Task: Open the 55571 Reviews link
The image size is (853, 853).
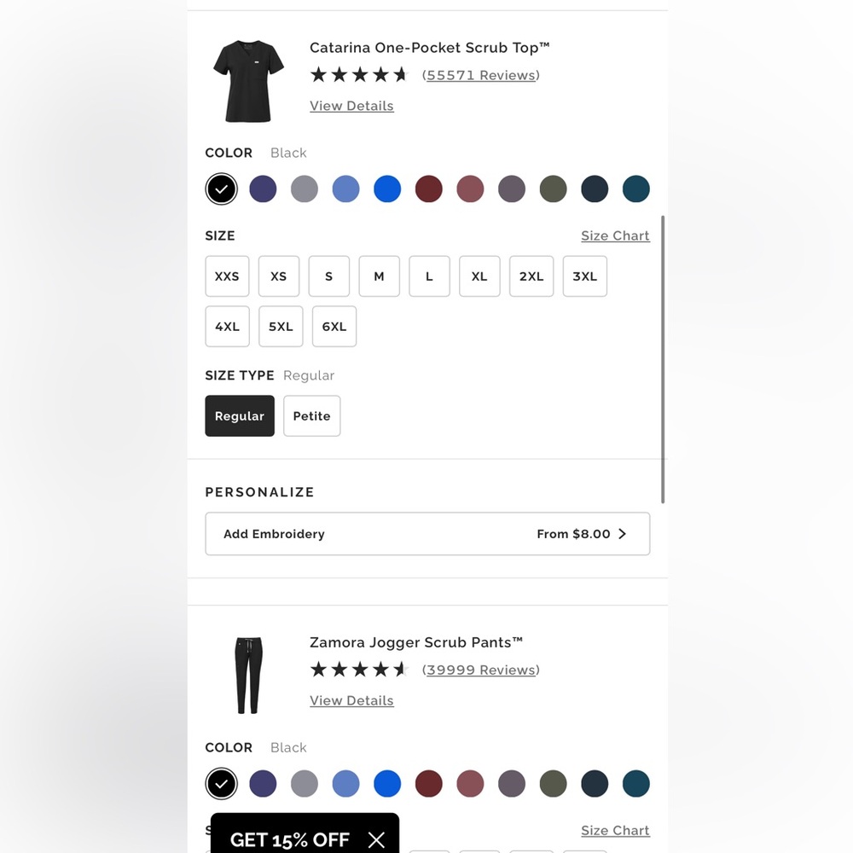Action: tap(481, 75)
